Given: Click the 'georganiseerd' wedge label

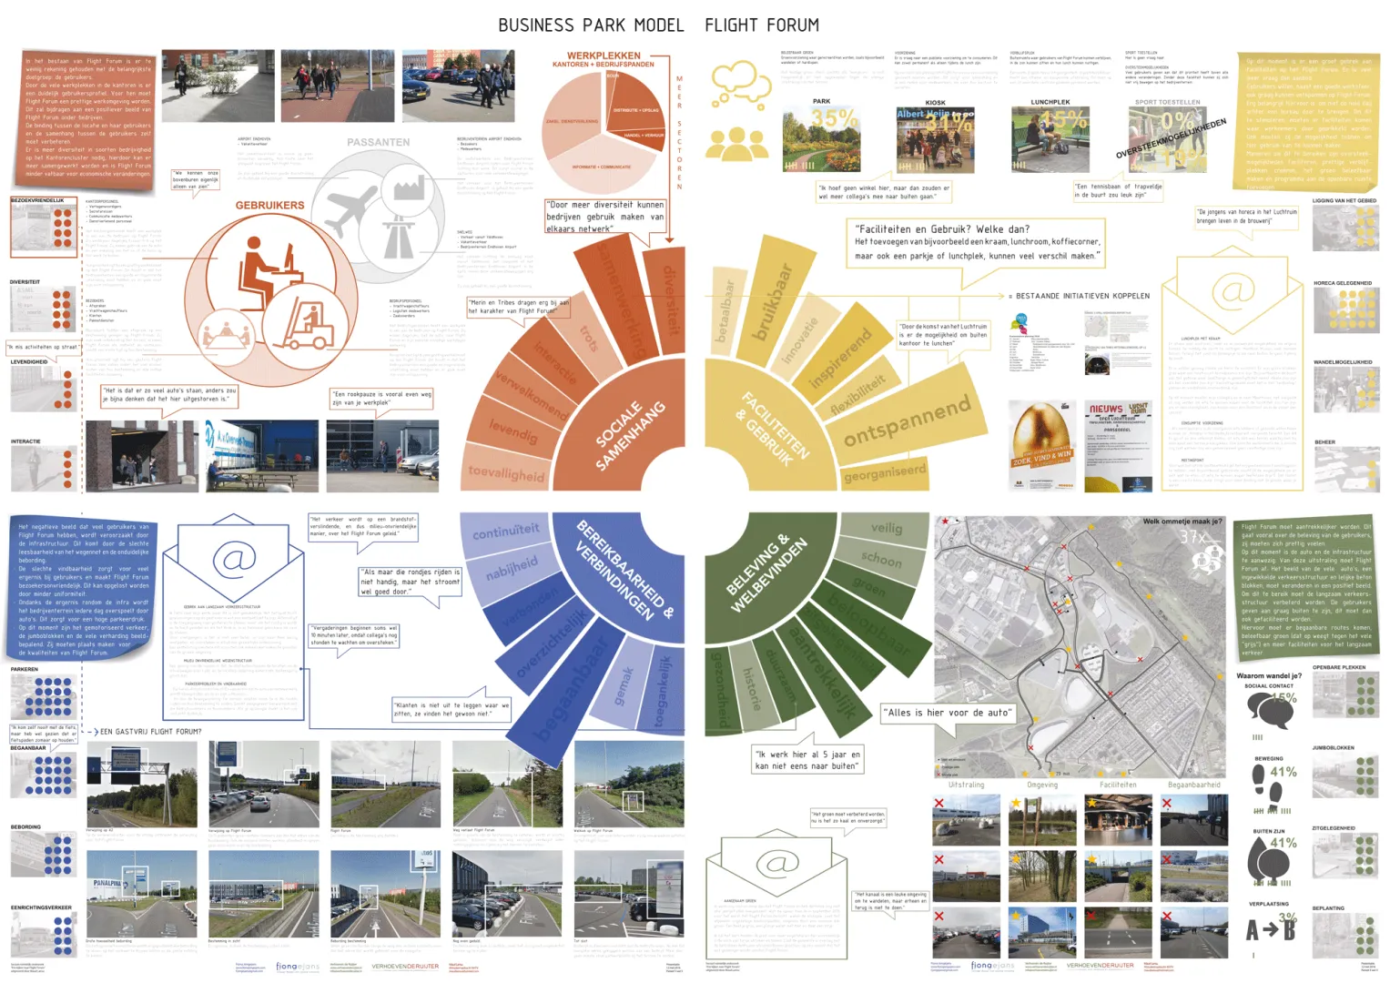Looking at the screenshot, I should 884,473.
